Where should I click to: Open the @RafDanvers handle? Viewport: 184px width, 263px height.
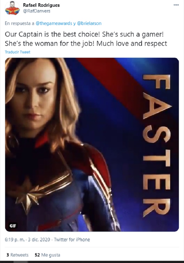click(37, 11)
